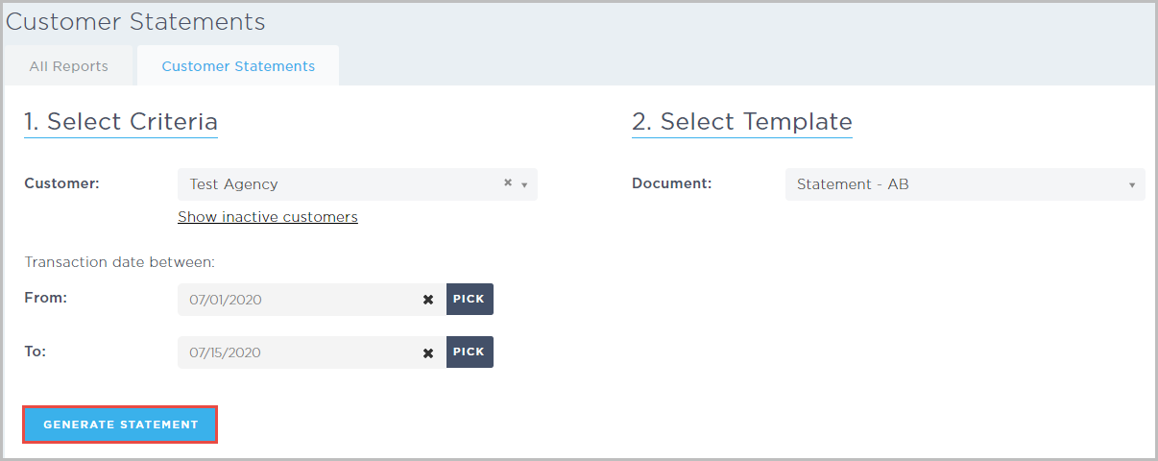Clear the selected Test Agency customer

pos(508,183)
